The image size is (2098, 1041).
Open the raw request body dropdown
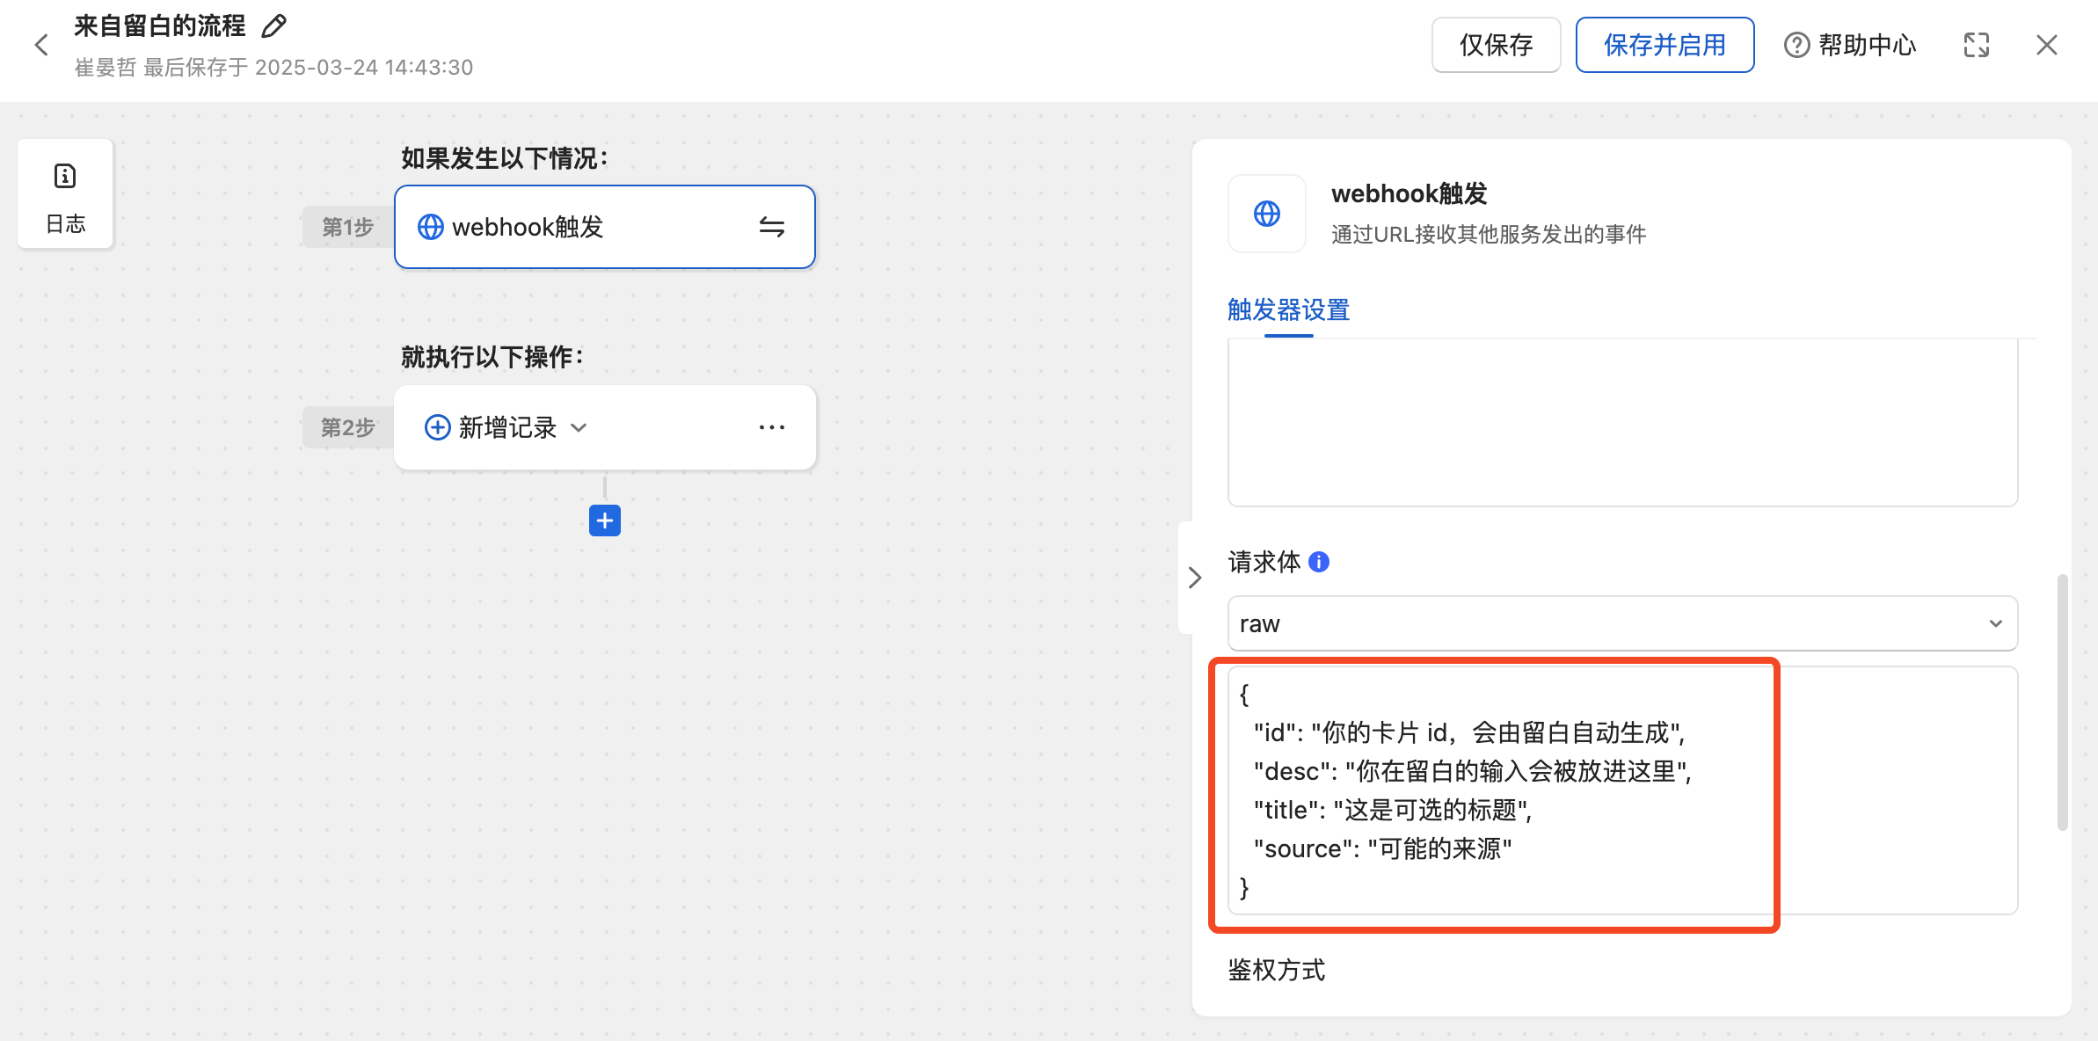pyautogui.click(x=1622, y=623)
